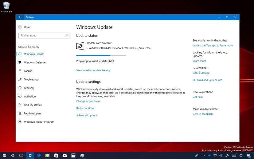Click the Recovery clock icon in sidebar

(x=20, y=88)
